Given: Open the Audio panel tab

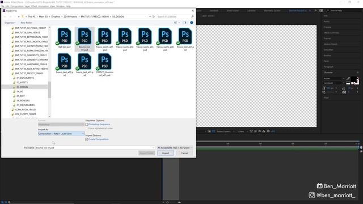Looking at the screenshot, I should (x=327, y=22).
